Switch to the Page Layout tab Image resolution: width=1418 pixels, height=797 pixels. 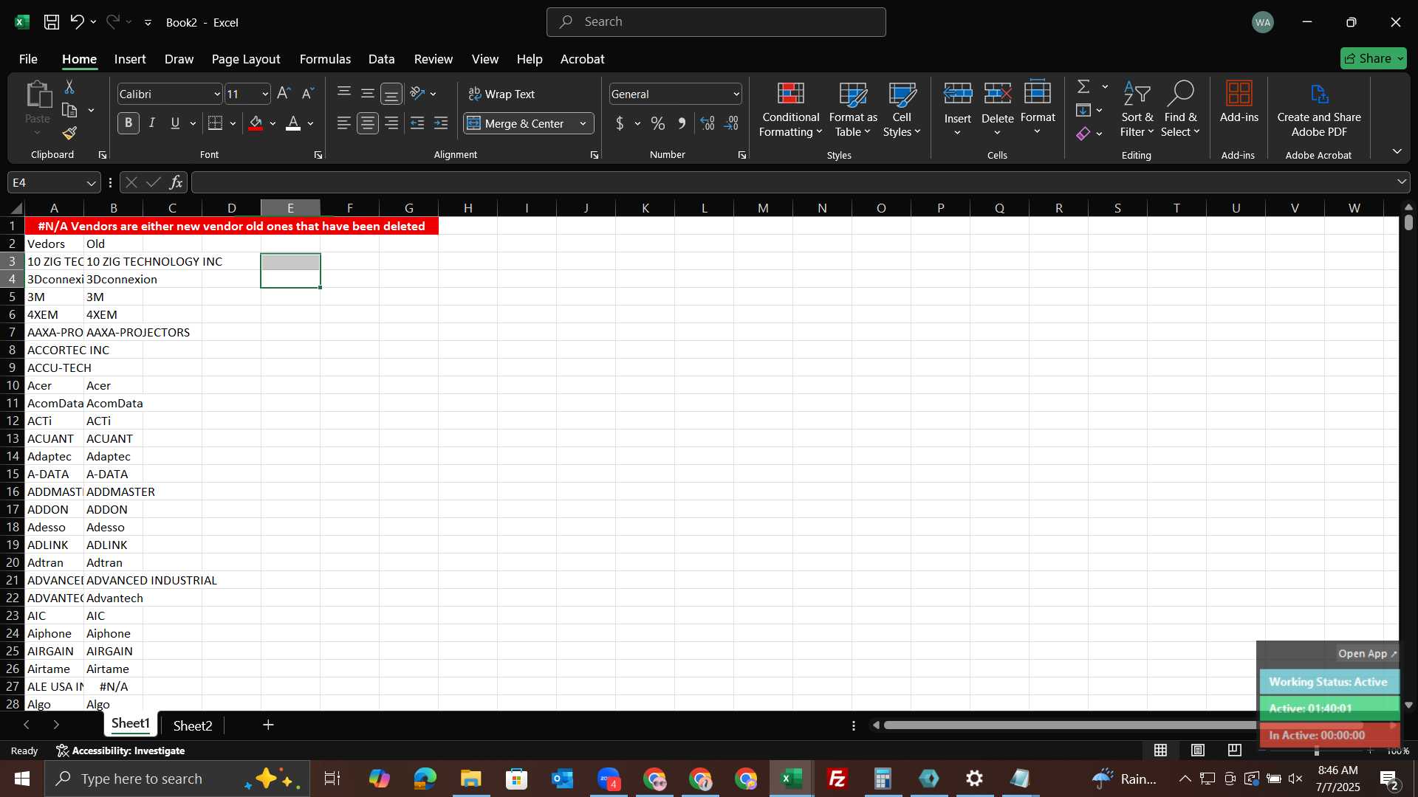(x=246, y=59)
